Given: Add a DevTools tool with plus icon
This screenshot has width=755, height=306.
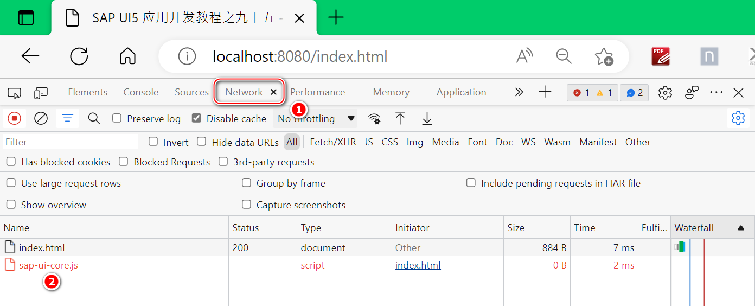Looking at the screenshot, I should tap(545, 92).
